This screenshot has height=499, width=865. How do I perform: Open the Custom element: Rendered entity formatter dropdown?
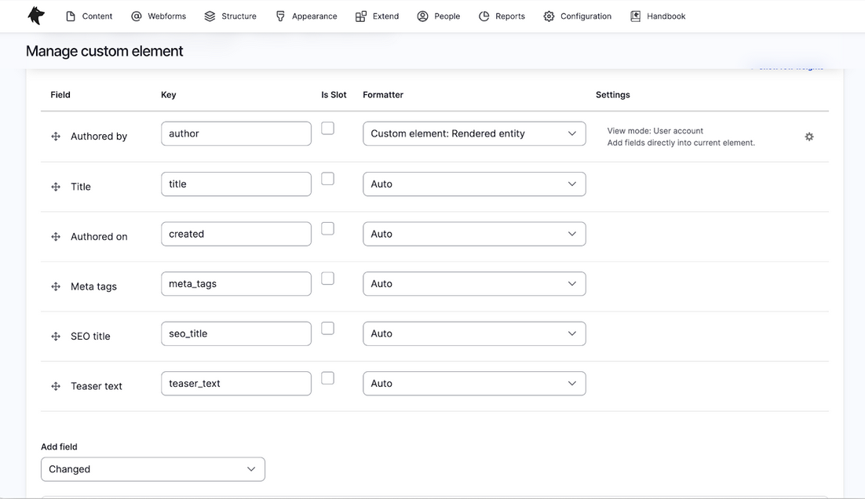[473, 133]
